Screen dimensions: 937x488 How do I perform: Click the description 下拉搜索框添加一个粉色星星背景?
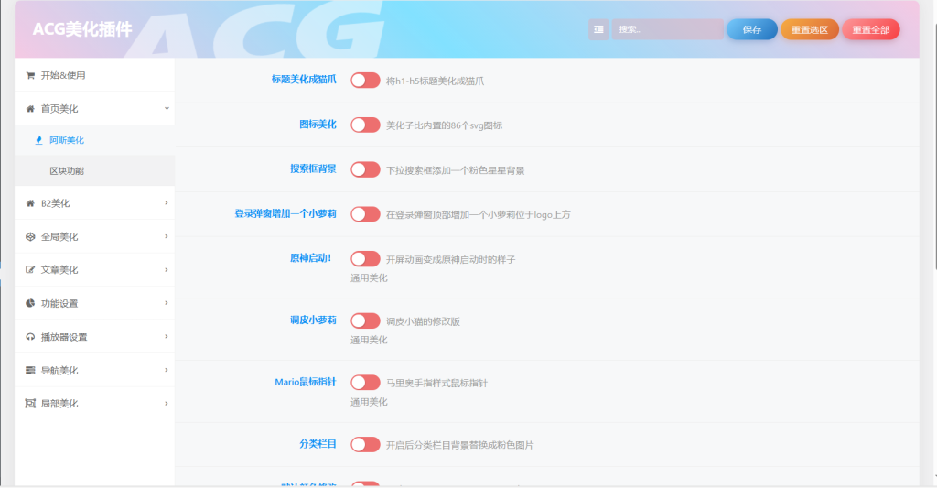coord(456,170)
